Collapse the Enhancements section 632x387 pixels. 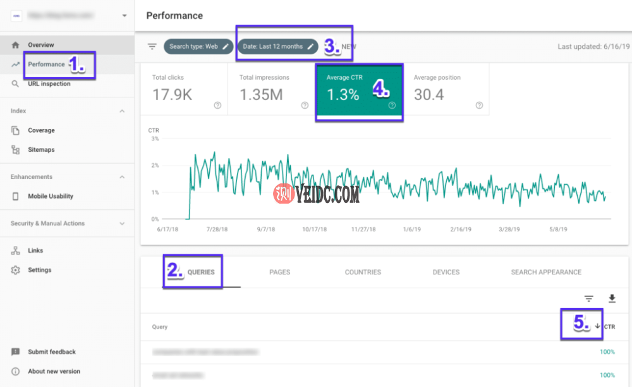click(122, 177)
